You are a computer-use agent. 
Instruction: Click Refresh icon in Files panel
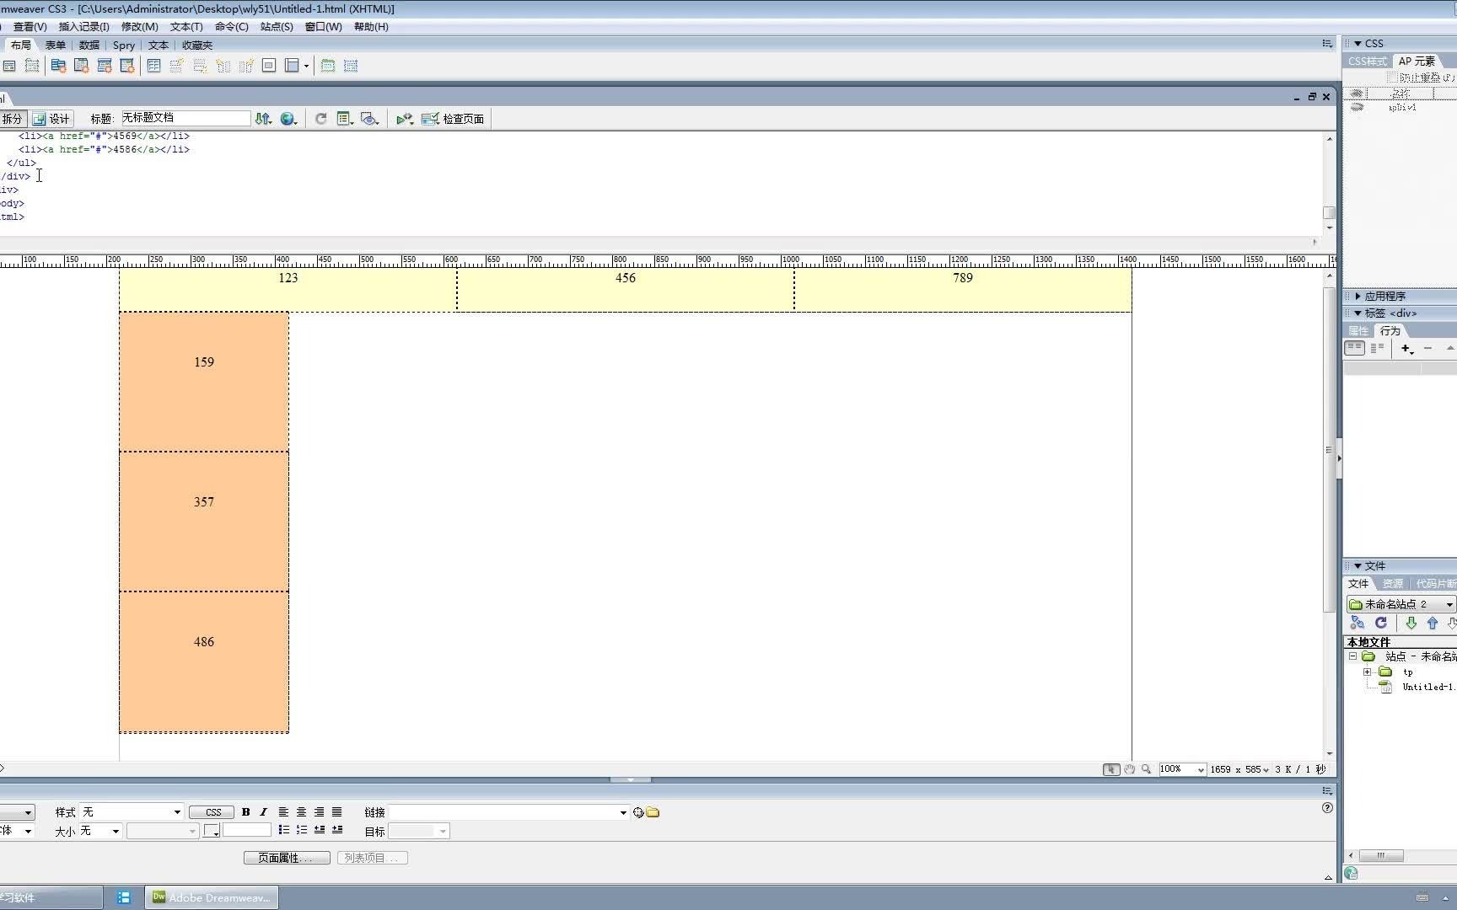1381,623
